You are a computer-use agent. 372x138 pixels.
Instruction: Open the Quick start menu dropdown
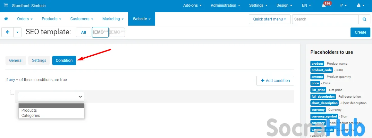pyautogui.click(x=269, y=19)
